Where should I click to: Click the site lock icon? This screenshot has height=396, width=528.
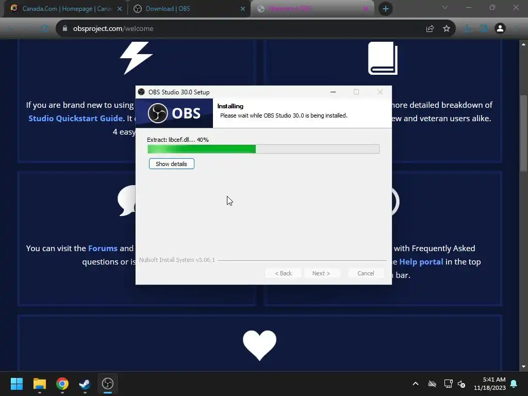(x=65, y=29)
